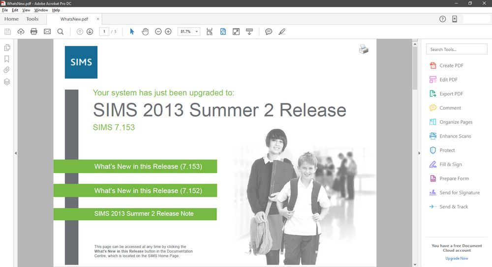The width and height of the screenshot is (492, 267).
Task: Open the Layers panel icon
Action: click(x=7, y=82)
